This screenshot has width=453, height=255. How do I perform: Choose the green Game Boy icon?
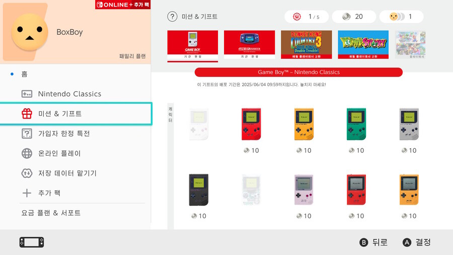click(356, 124)
